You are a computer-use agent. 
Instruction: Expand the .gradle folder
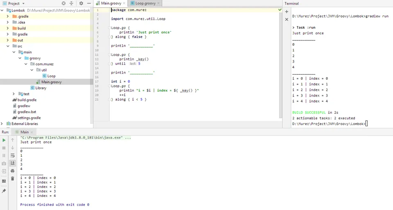pyautogui.click(x=8, y=16)
